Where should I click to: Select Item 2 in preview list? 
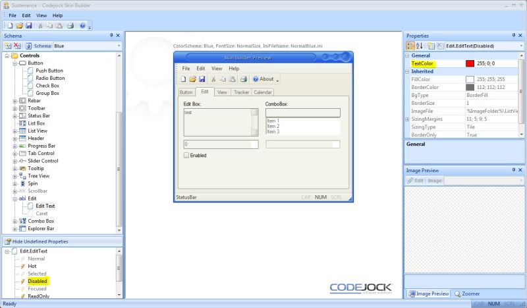(273, 126)
